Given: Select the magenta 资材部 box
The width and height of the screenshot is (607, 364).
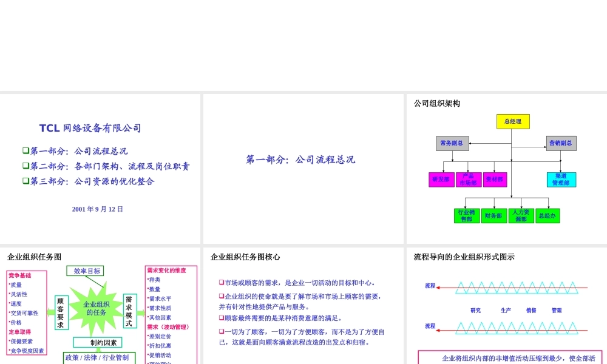Looking at the screenshot, I should [495, 180].
